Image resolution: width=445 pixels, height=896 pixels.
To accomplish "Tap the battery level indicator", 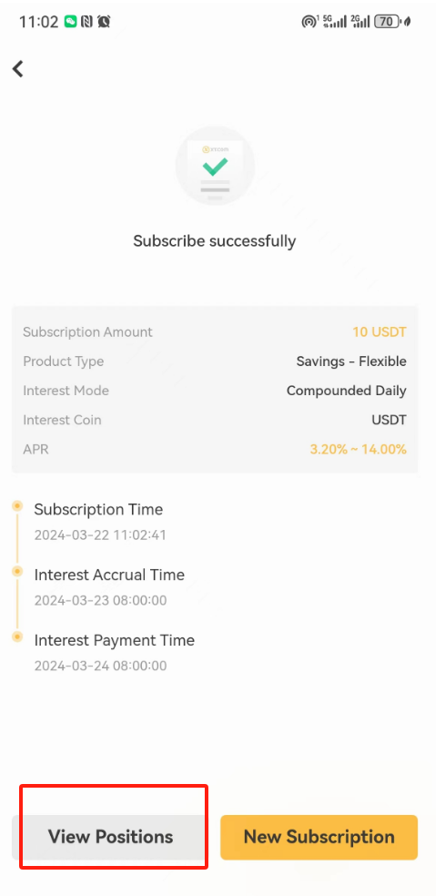I will pos(387,22).
